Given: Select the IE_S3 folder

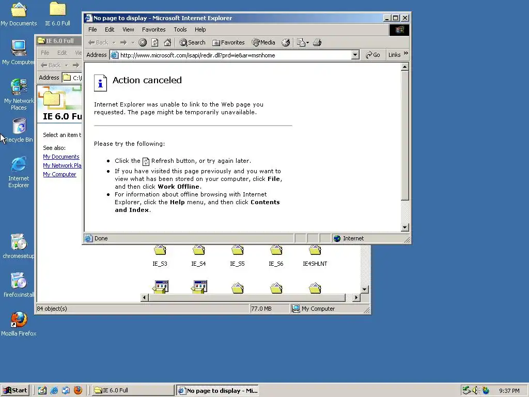Looking at the screenshot, I should coord(160,256).
